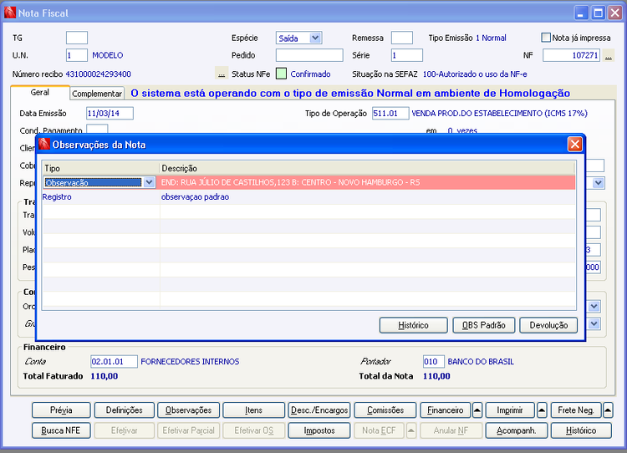This screenshot has width=627, height=453.
Task: Click the Prévia button
Action: pos(61,410)
